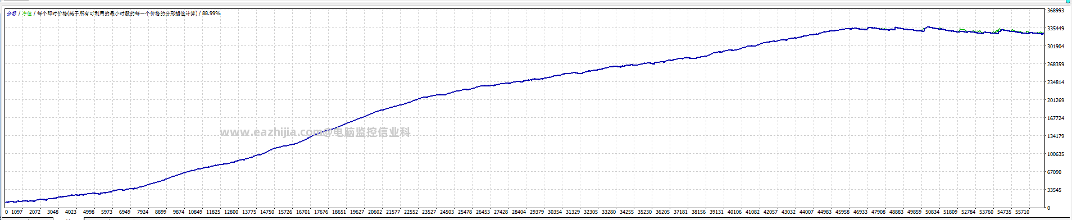This screenshot has height=220, width=1072.
Task: Click the 15726 x-axis label
Action: pos(285,212)
